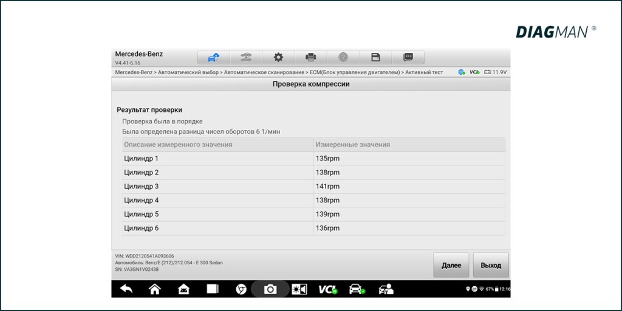The height and width of the screenshot is (311, 622).
Task: Open settings via the gear icon
Action: pyautogui.click(x=278, y=58)
